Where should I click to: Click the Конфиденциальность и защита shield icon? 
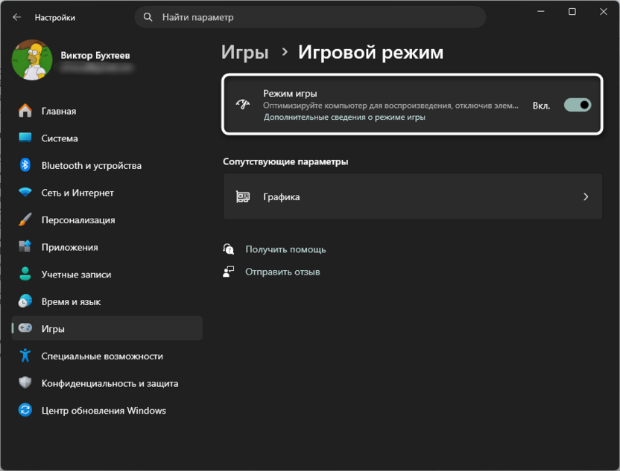pos(25,382)
